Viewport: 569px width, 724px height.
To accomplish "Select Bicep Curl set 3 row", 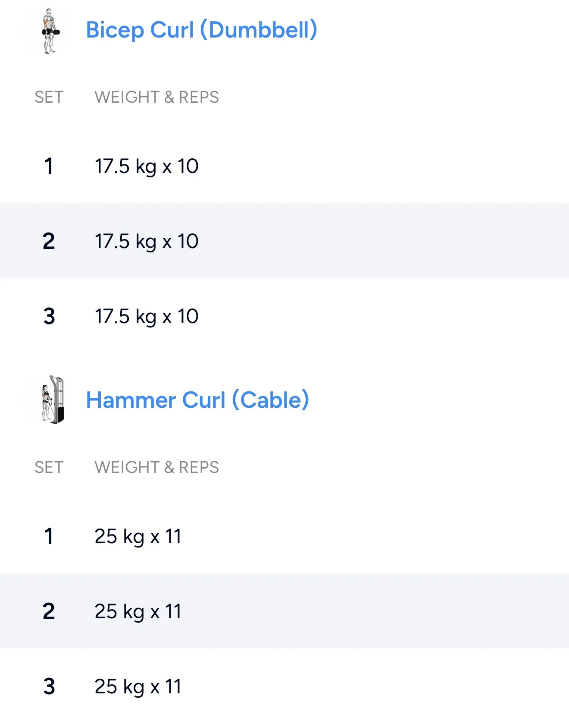I will tap(284, 316).
